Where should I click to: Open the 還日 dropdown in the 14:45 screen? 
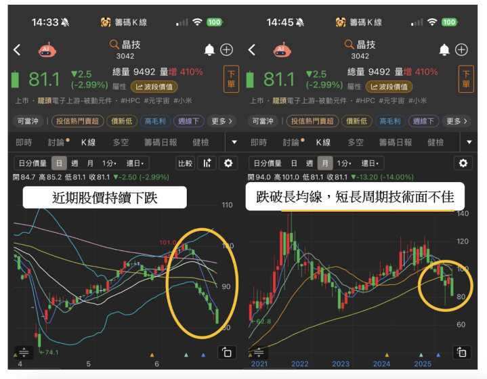(370, 163)
